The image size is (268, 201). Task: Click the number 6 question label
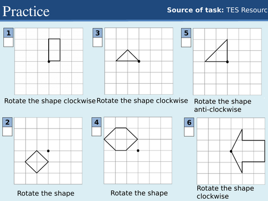(189, 122)
